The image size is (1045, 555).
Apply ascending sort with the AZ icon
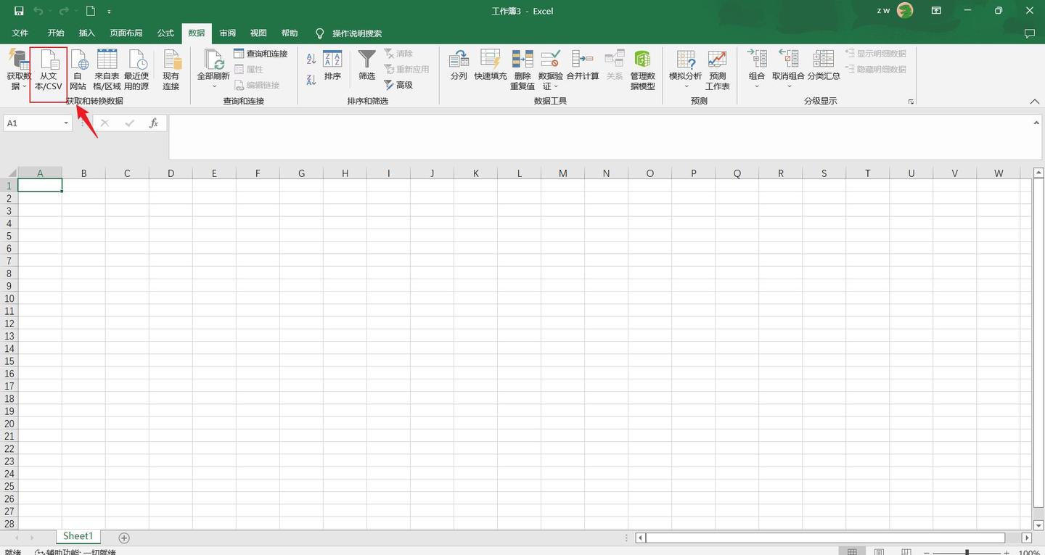311,58
